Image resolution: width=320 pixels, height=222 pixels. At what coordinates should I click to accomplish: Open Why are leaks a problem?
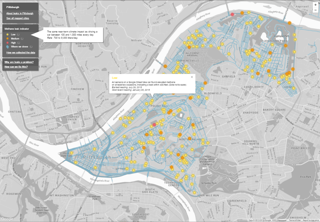point(19,62)
